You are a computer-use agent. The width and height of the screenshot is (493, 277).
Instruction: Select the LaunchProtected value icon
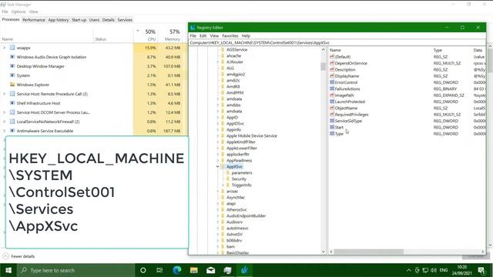click(x=332, y=102)
